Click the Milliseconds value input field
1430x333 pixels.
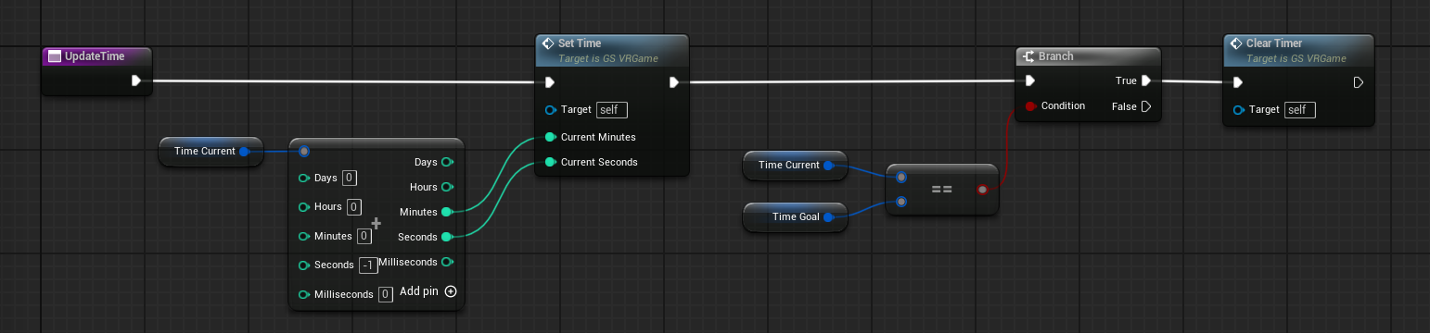point(386,294)
